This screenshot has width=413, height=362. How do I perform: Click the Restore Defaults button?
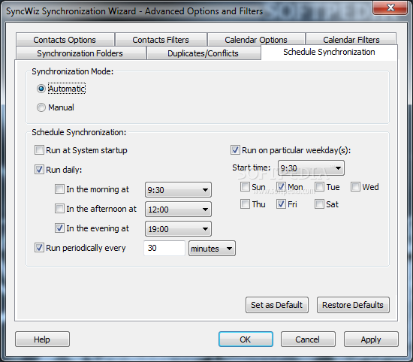pyautogui.click(x=353, y=305)
